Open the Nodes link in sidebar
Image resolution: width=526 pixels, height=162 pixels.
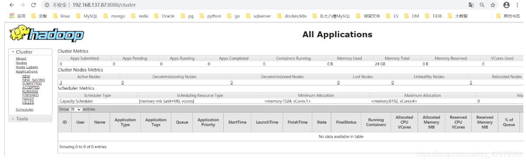21,63
